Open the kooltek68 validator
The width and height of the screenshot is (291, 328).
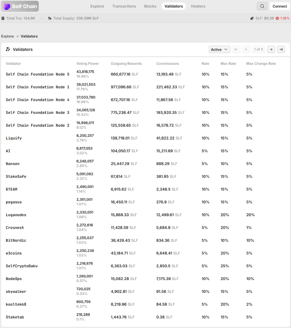(x=16, y=304)
